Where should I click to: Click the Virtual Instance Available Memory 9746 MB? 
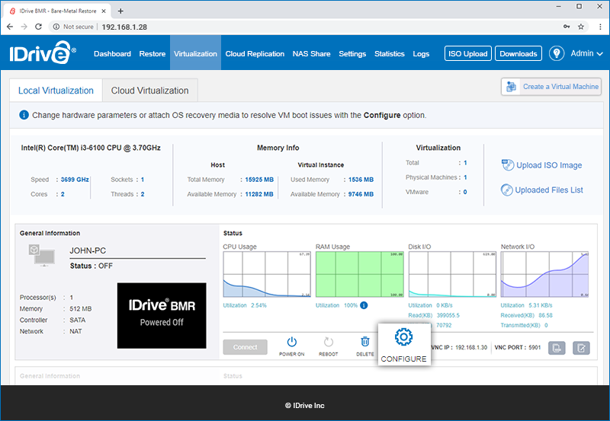tap(361, 194)
